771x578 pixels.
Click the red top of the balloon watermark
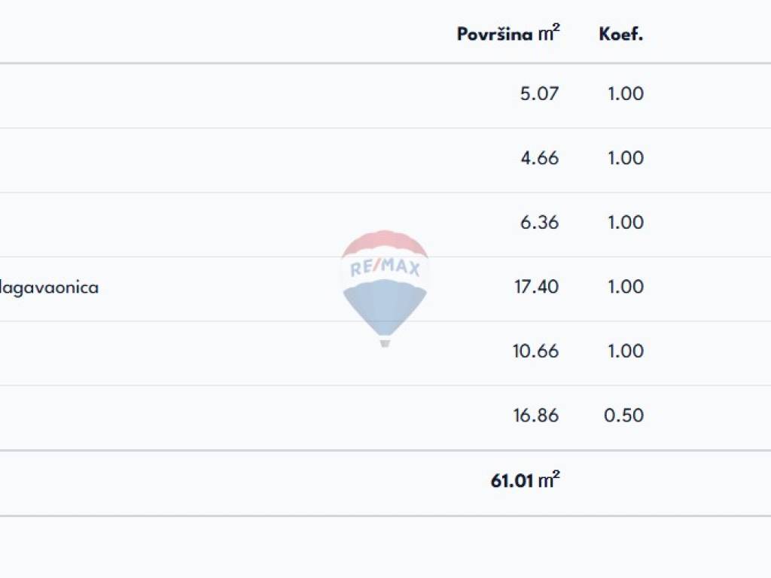coord(385,244)
